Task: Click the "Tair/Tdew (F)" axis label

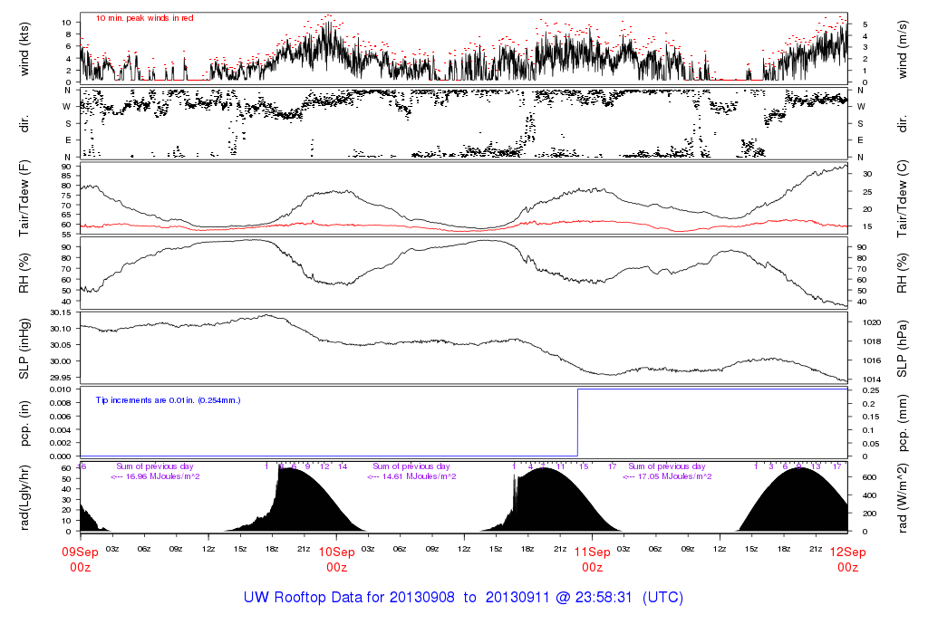Action: pos(24,198)
